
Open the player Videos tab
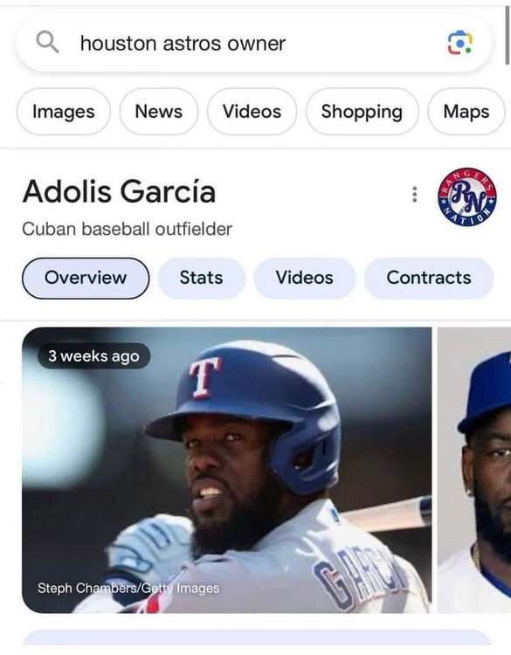305,279
